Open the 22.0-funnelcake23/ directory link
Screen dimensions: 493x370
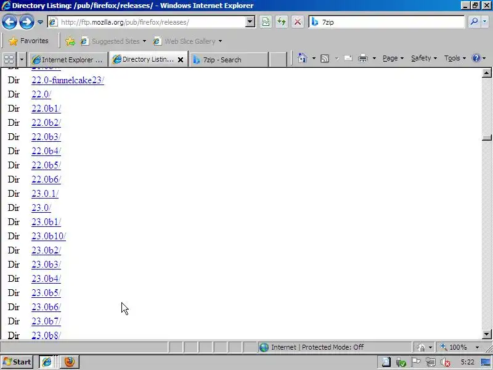click(x=68, y=80)
